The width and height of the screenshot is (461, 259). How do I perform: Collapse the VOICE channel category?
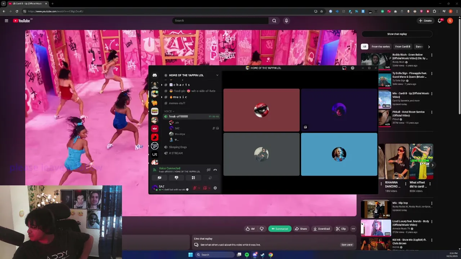169,111
